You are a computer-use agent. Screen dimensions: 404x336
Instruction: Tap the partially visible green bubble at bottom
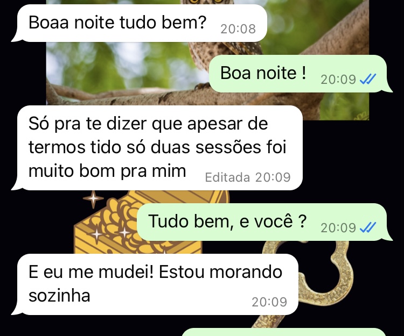(284, 332)
